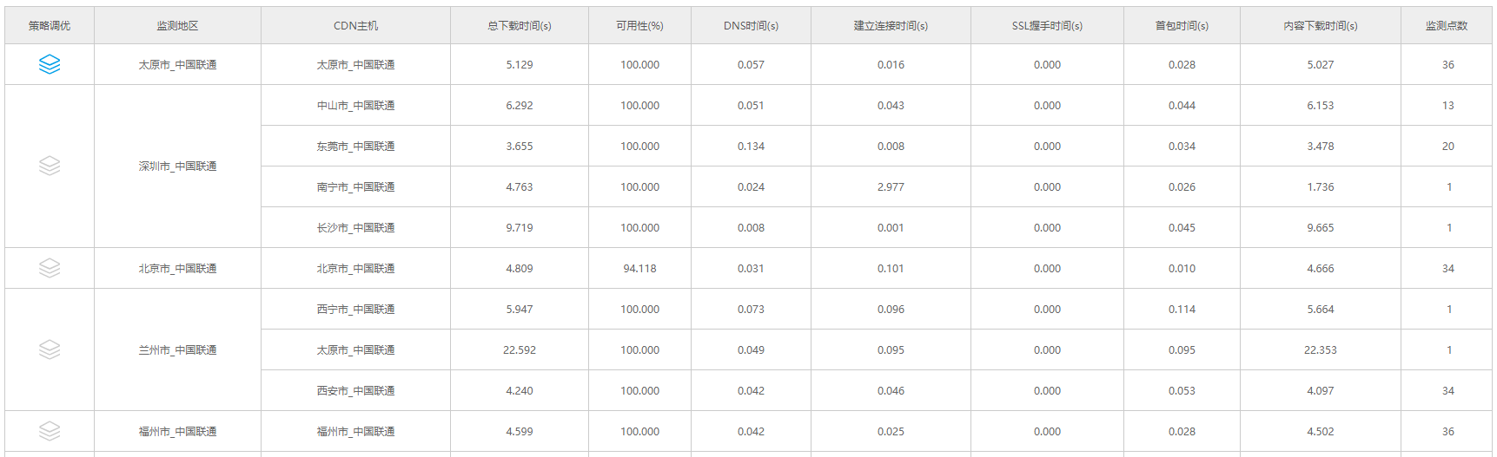
Task: Click the 长沙市_中国联通 CDN host entry
Action: click(x=355, y=227)
